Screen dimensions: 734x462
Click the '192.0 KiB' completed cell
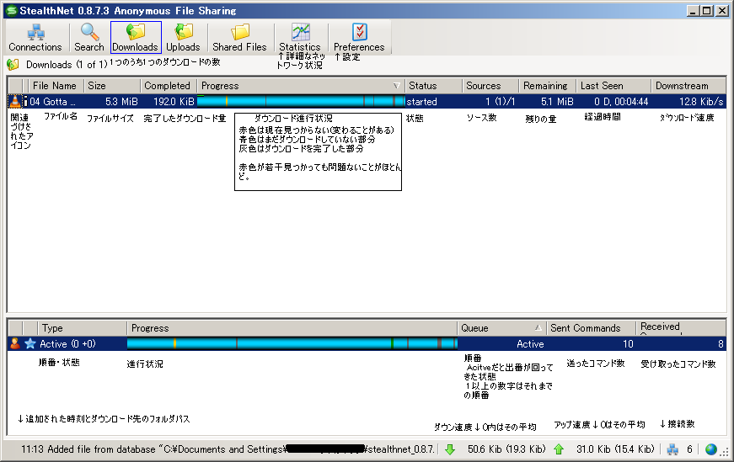174,102
